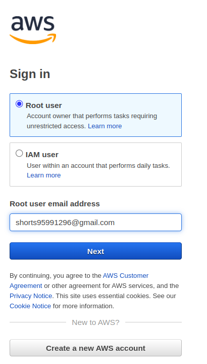Click the "New to AWS?" divider text
This screenshot has height=364, width=207.
coord(95,322)
